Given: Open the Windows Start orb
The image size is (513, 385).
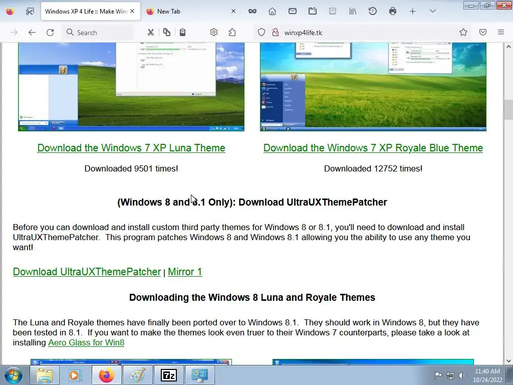Looking at the screenshot, I should tap(13, 375).
